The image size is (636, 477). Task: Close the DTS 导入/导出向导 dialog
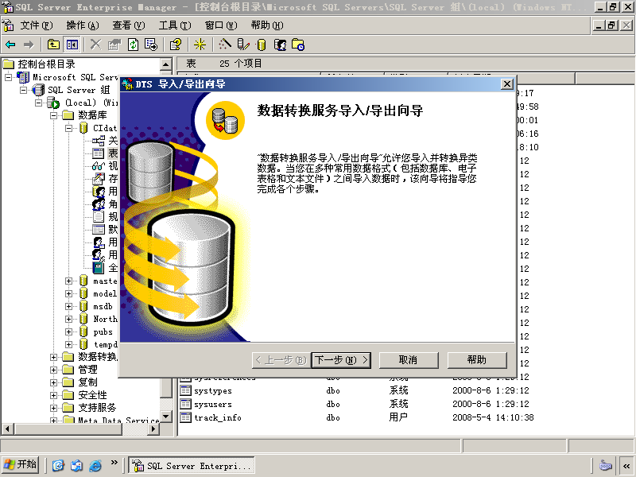click(507, 84)
